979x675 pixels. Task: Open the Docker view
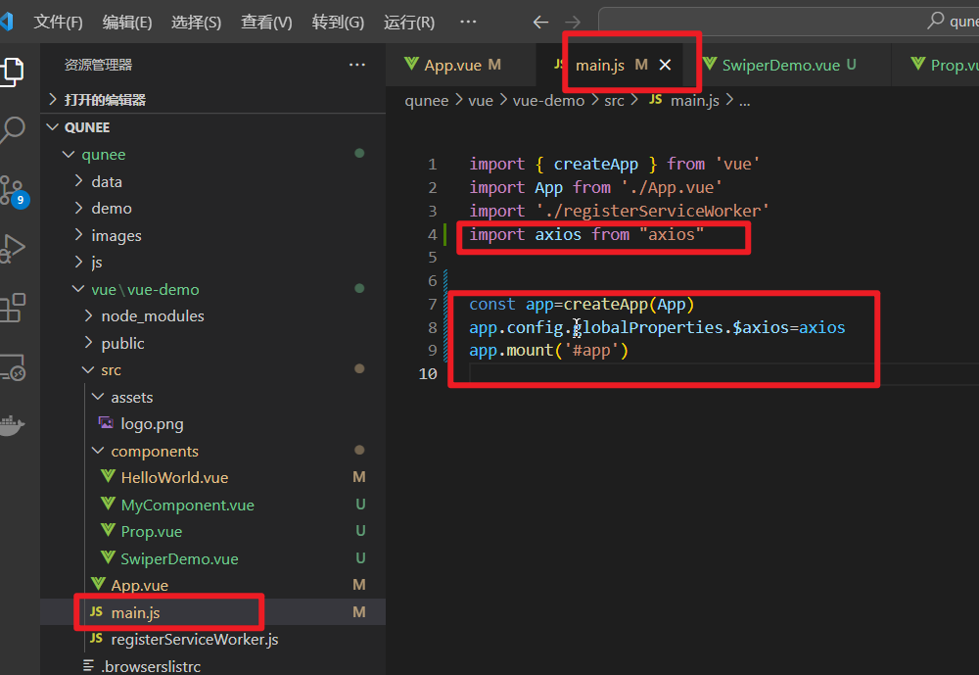pos(13,425)
